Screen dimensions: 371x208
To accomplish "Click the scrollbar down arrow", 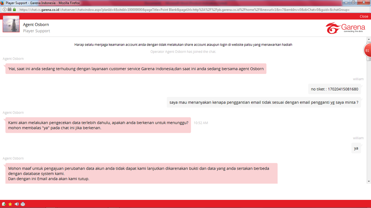I will pos(369,181).
